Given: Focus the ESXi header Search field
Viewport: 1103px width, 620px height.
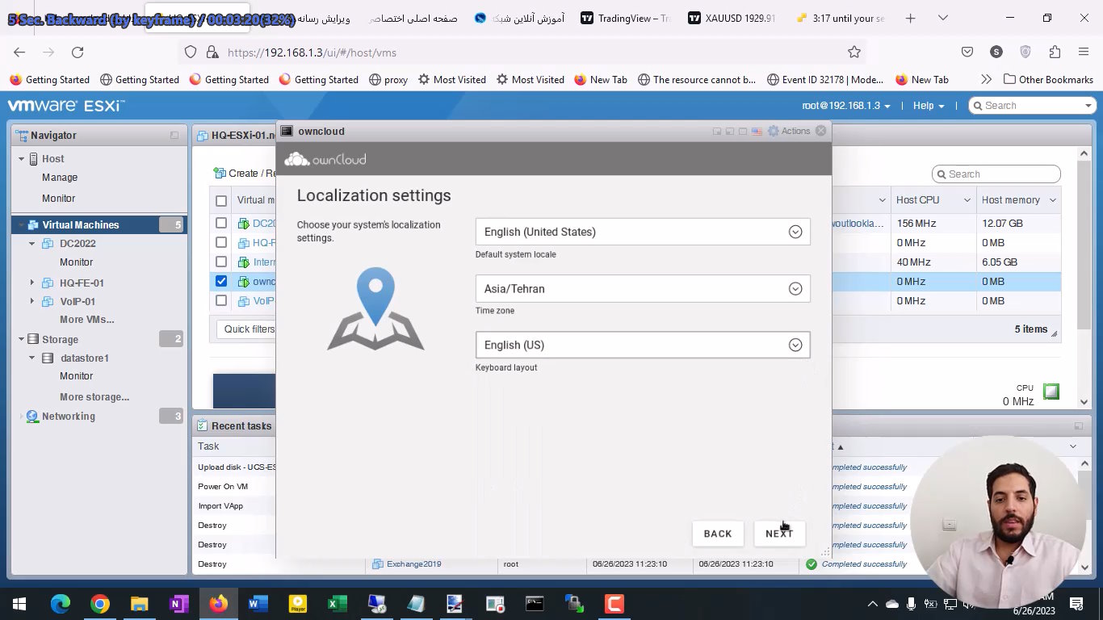Looking at the screenshot, I should (x=1033, y=106).
